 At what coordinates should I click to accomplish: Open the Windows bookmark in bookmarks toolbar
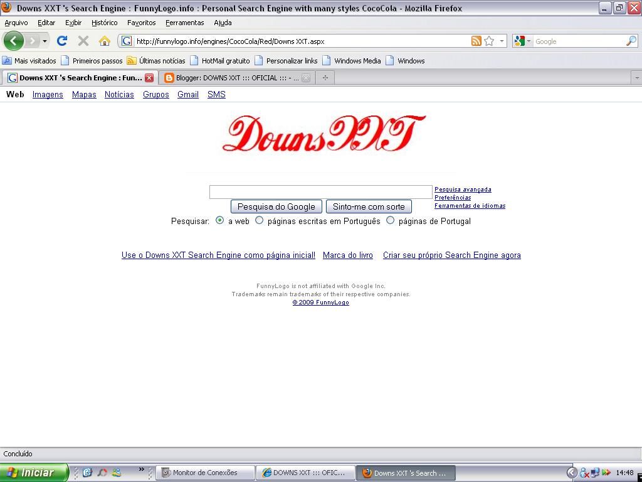click(x=406, y=61)
